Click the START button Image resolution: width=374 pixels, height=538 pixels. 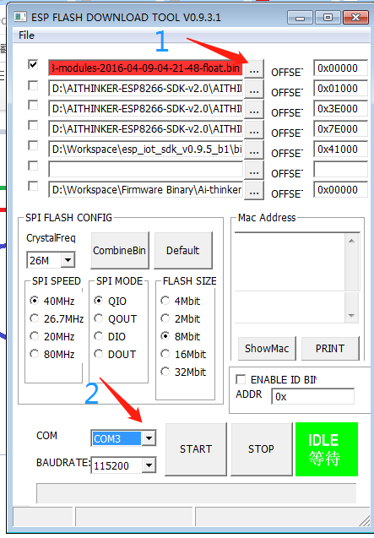point(196,449)
